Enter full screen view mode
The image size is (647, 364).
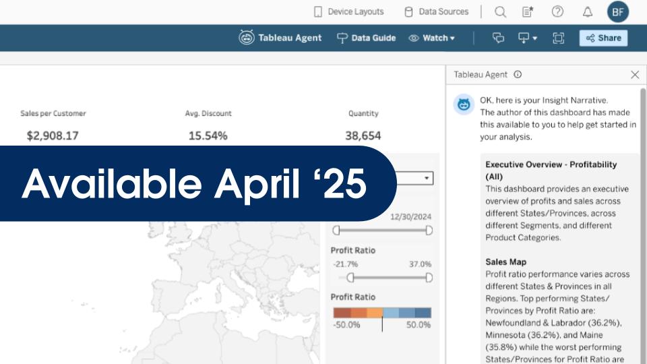[x=558, y=38]
